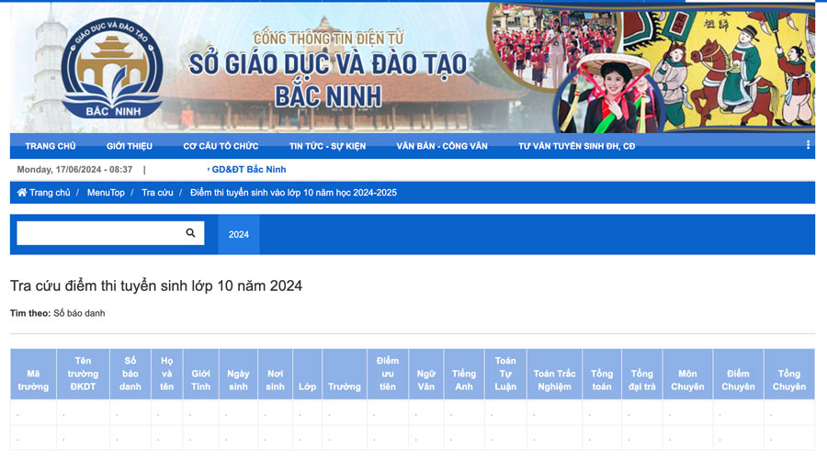Click the Giới Tính column header
This screenshot has height=470, width=827.
point(201,374)
